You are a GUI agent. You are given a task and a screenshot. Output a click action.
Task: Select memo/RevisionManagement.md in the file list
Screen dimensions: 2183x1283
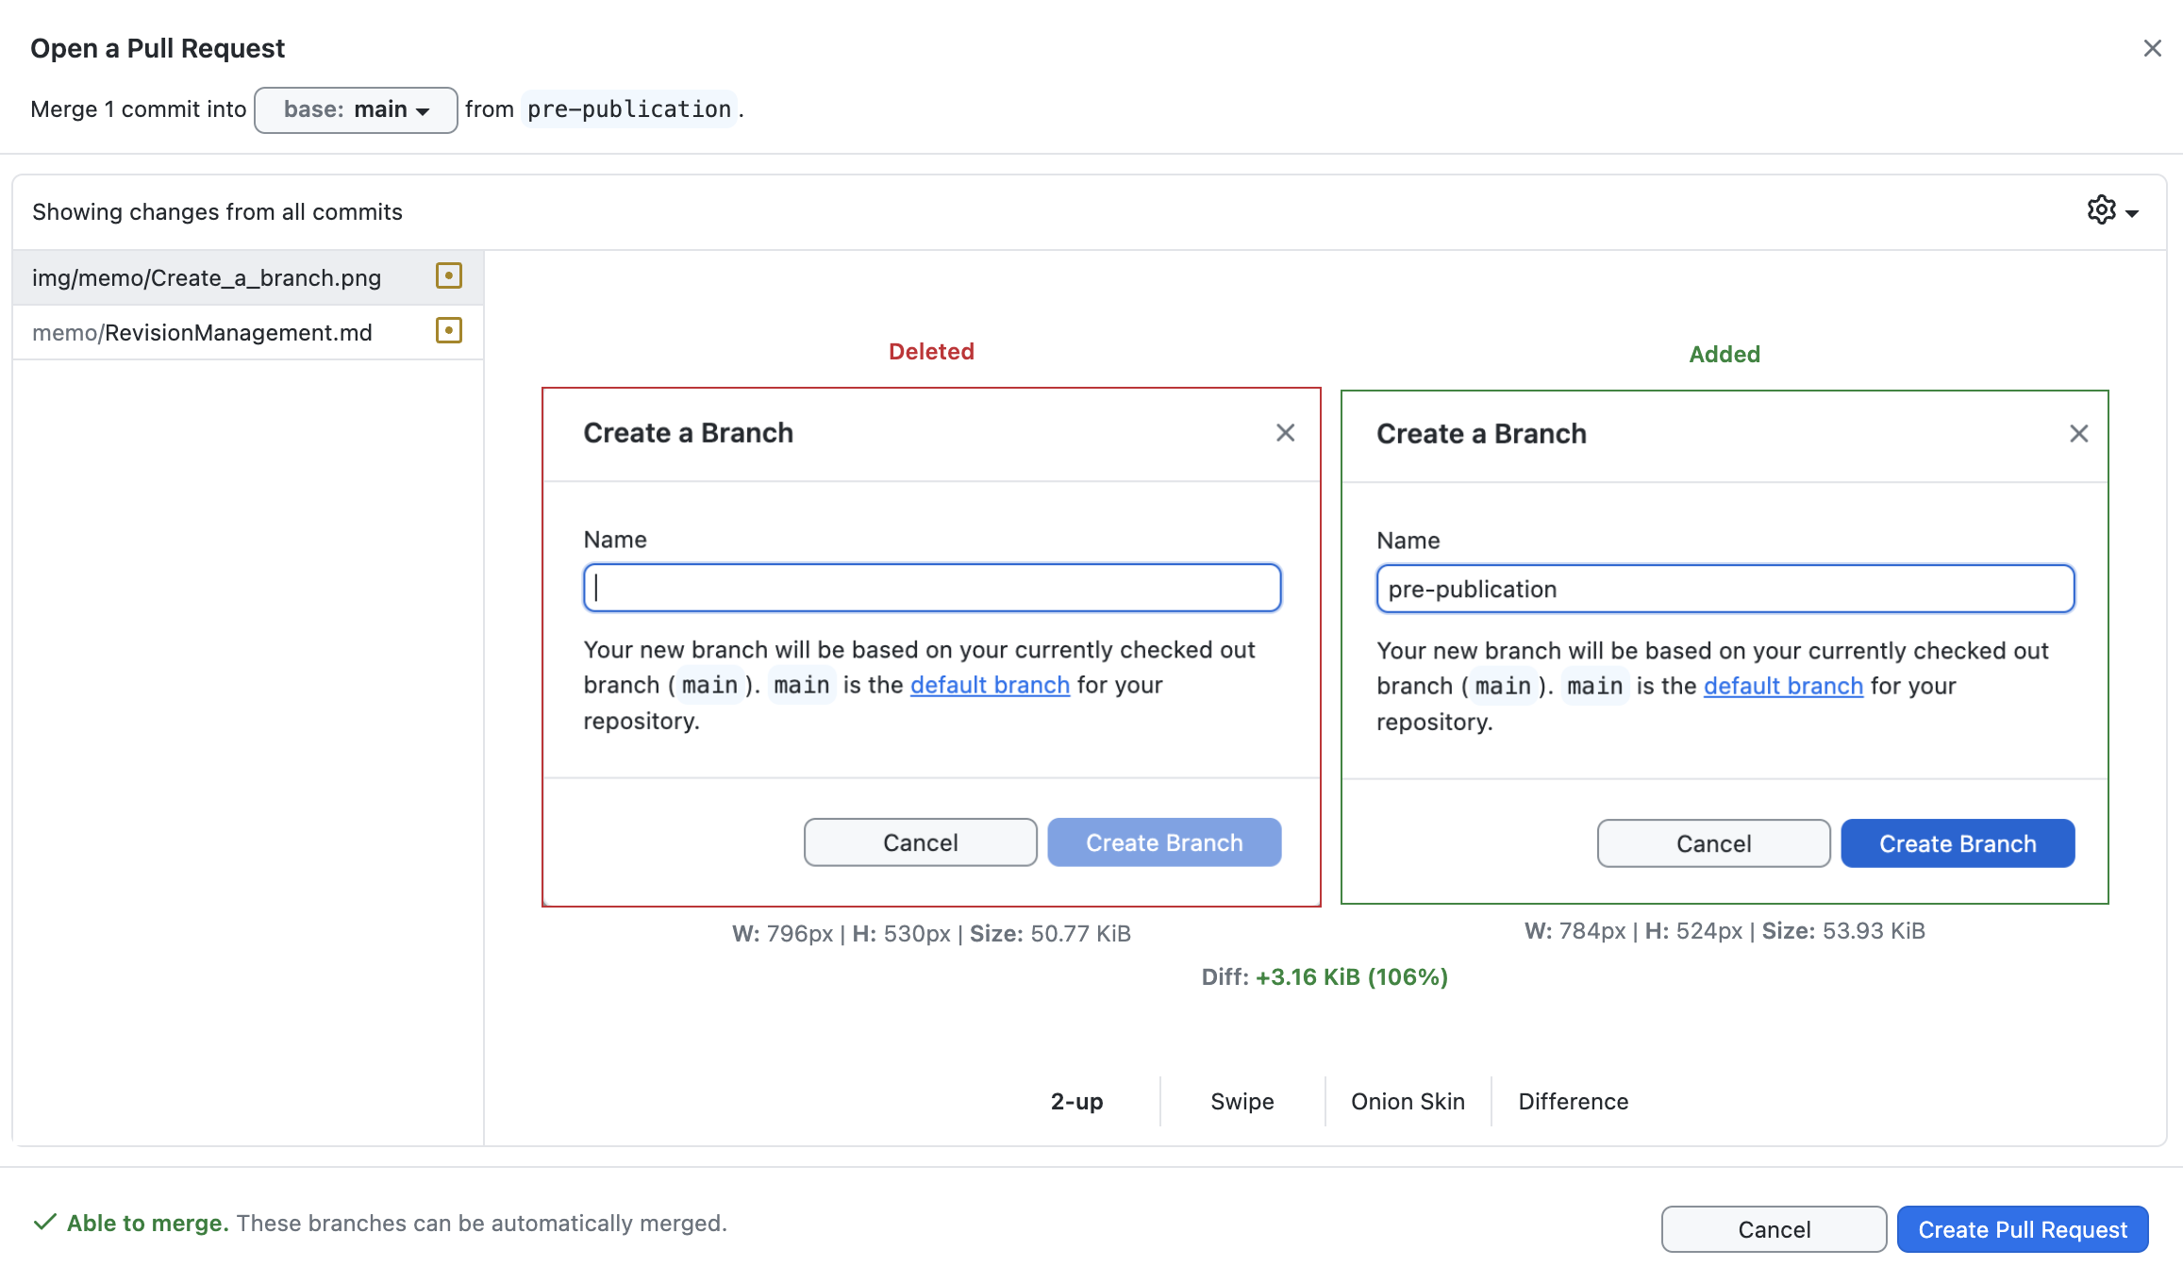tap(248, 332)
